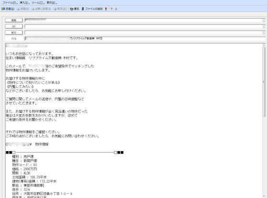267x198 pixels.
Task: Click inside the BCC address field
Action: pos(144,33)
